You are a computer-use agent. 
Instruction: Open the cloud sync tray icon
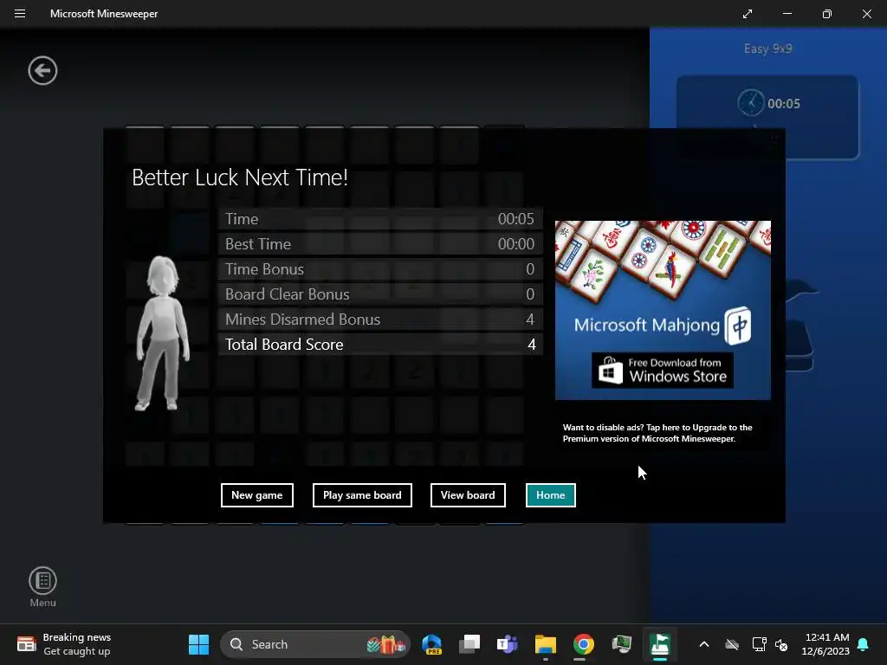pyautogui.click(x=732, y=644)
